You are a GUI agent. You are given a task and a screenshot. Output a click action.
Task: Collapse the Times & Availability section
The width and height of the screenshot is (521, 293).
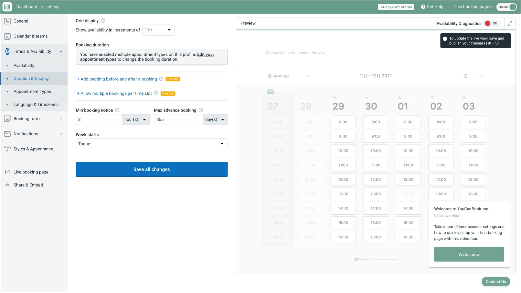61,52
